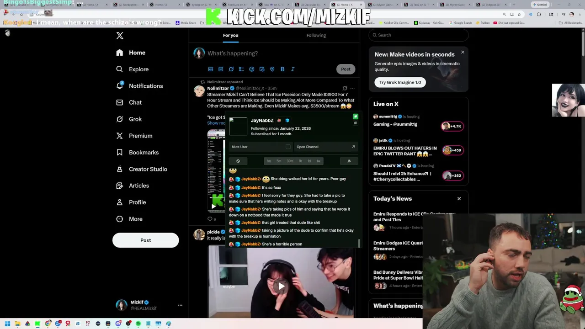Add a poll to the post
The width and height of the screenshot is (585, 329).
coord(241,69)
